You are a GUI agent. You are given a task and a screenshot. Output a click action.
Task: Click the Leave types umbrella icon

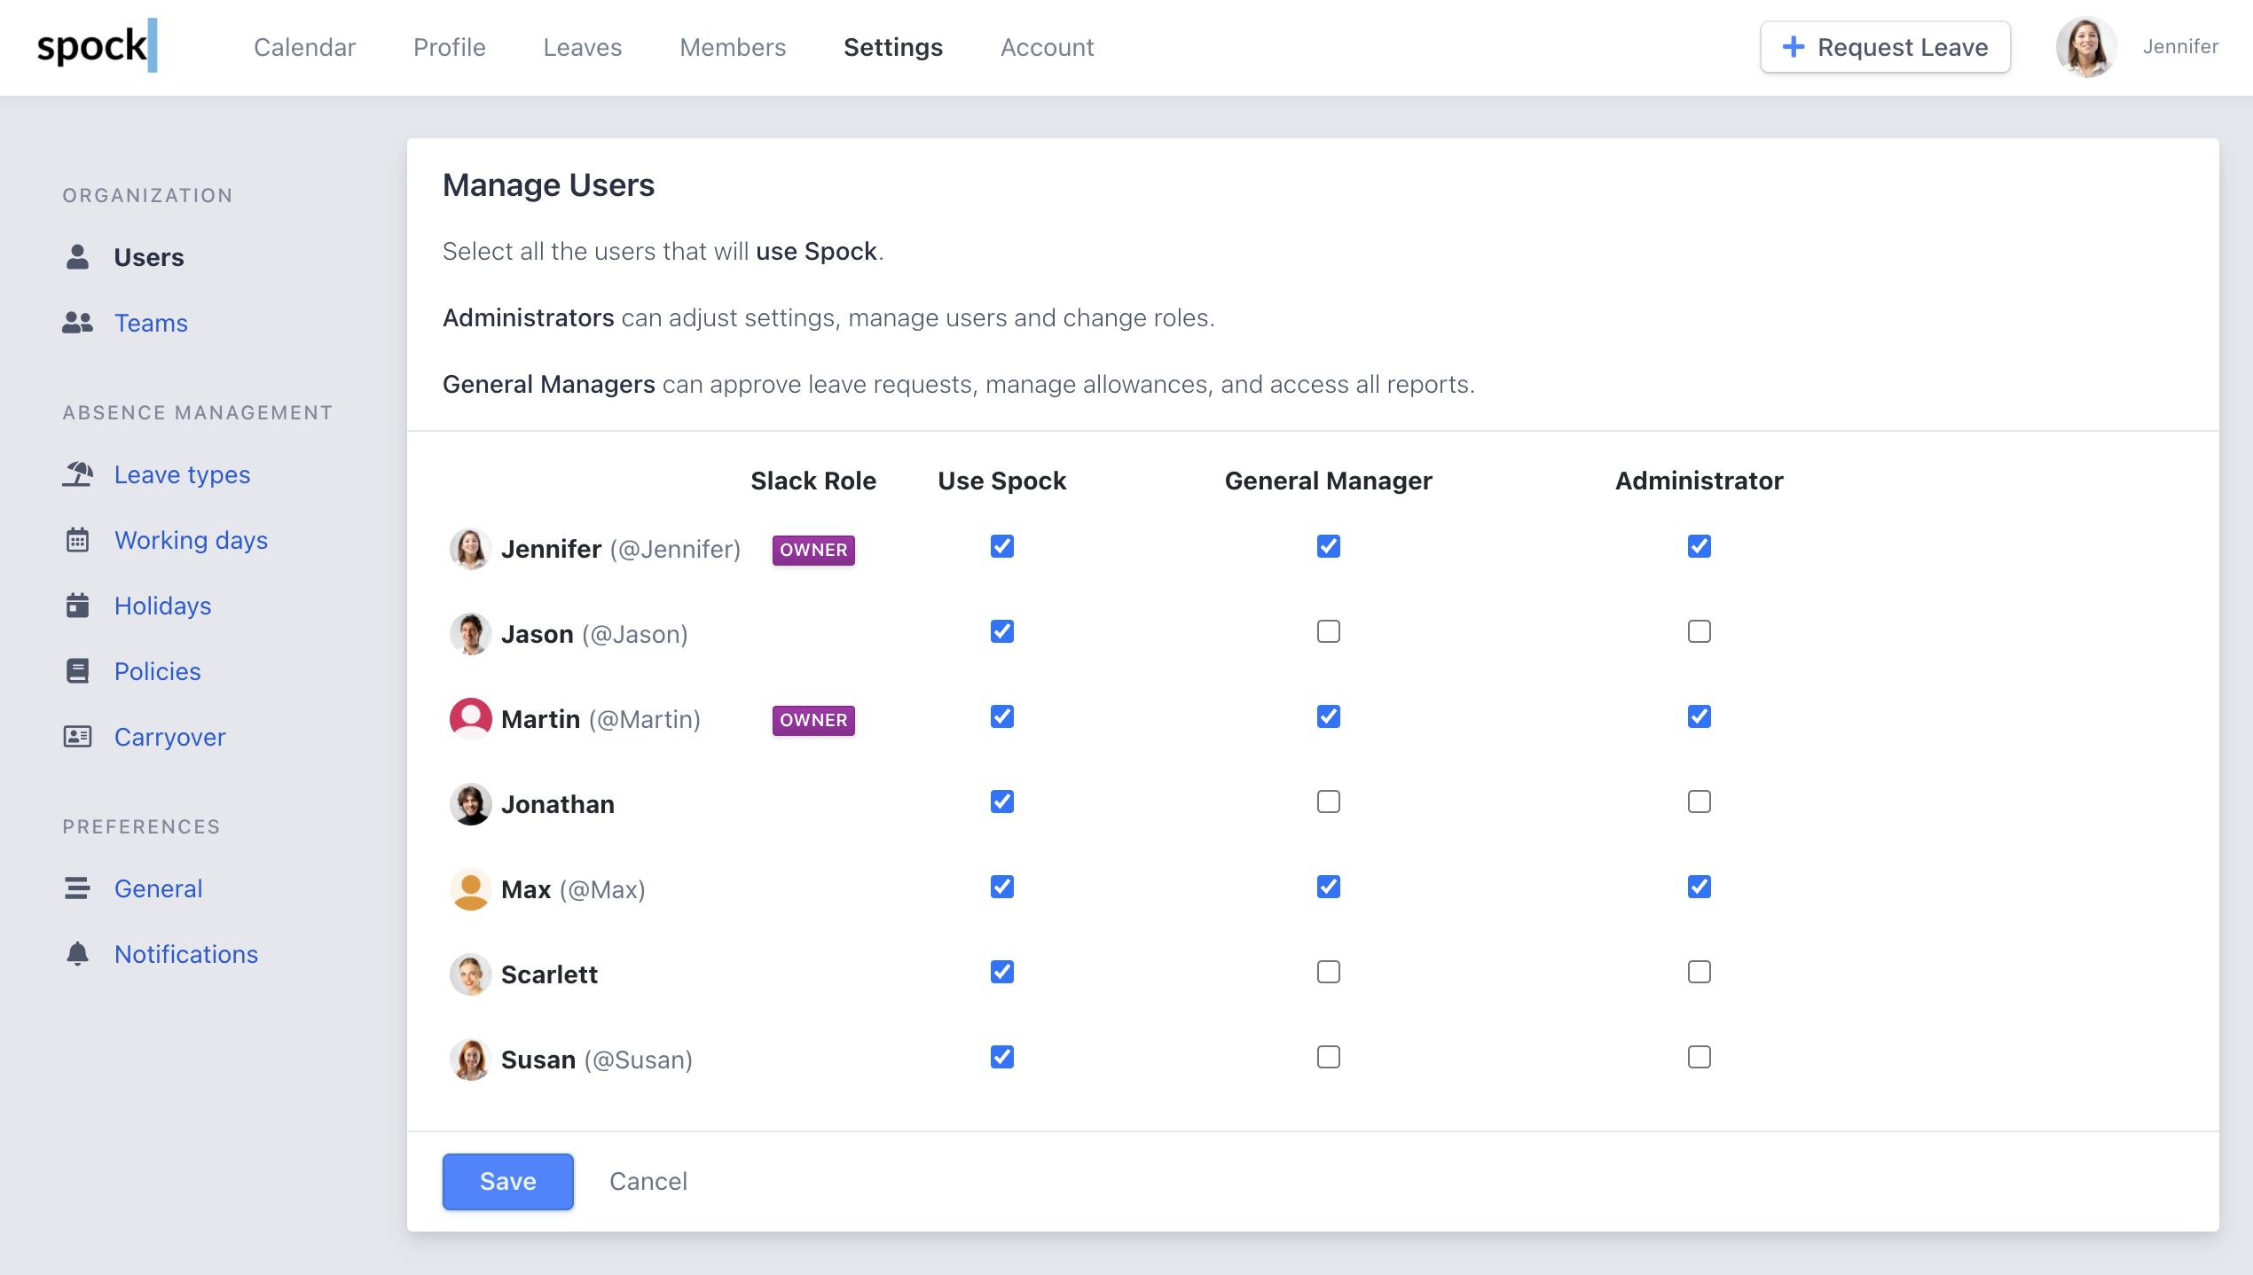(x=78, y=474)
